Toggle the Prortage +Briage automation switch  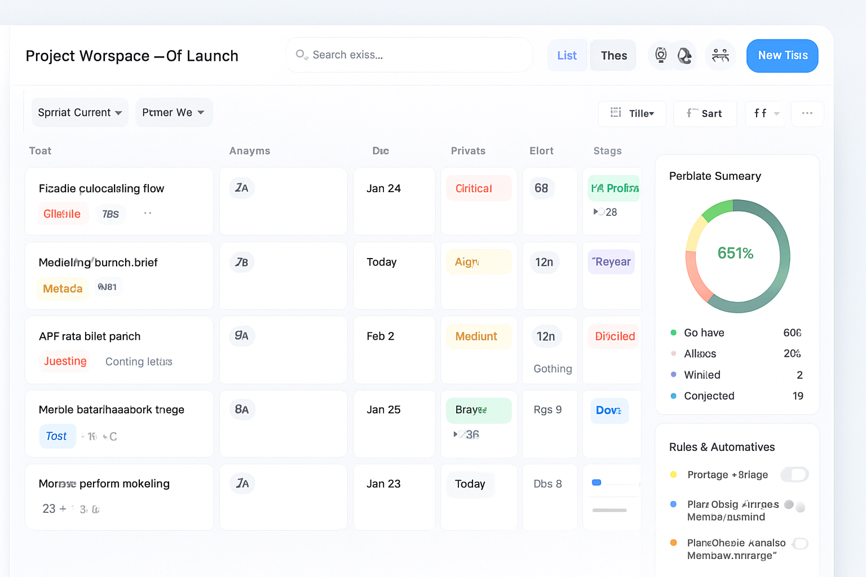(x=795, y=474)
